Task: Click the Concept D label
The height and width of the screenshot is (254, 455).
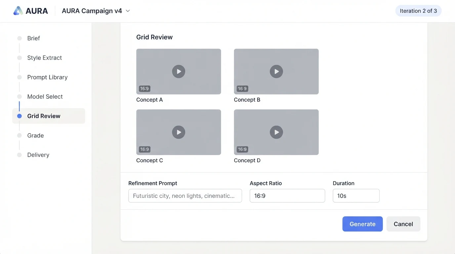Action: click(247, 160)
